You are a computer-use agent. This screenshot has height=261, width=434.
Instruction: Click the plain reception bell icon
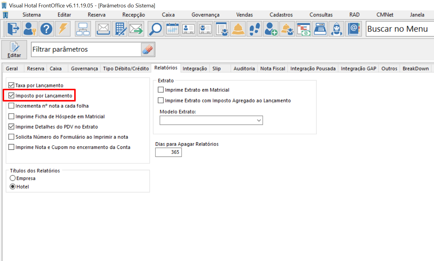coord(238,29)
